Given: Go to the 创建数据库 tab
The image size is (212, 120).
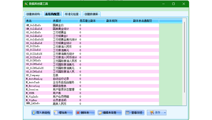Looking at the screenshot, I should 91,14.
